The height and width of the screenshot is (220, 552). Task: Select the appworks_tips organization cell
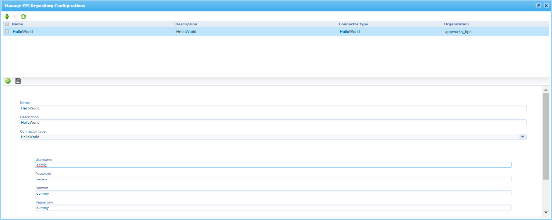click(x=458, y=32)
